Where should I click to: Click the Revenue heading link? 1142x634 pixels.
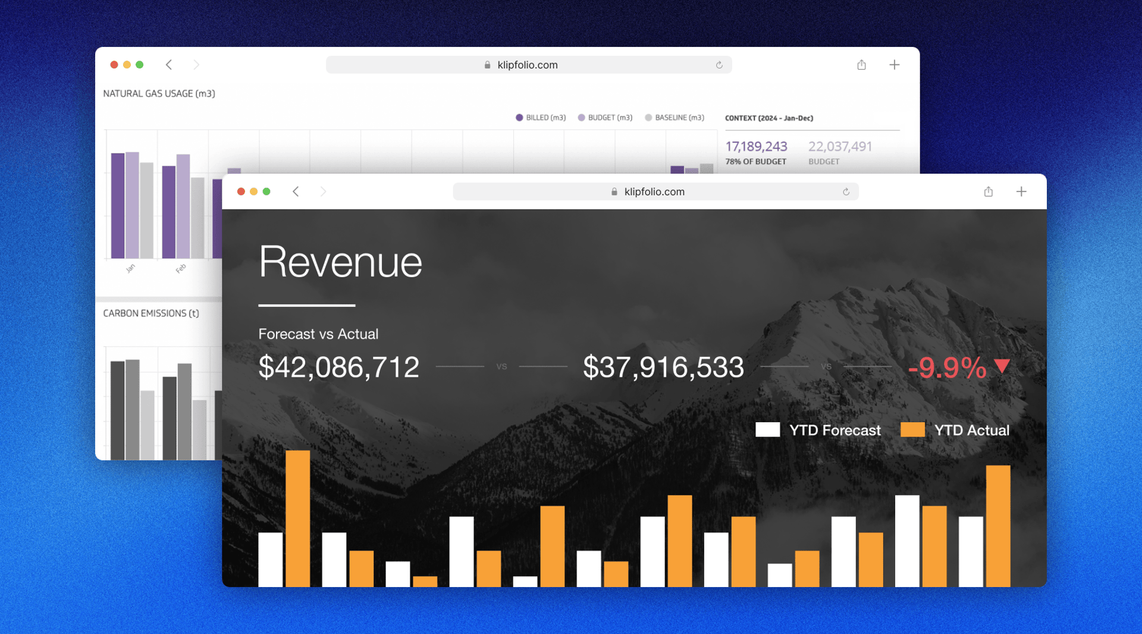(x=340, y=262)
